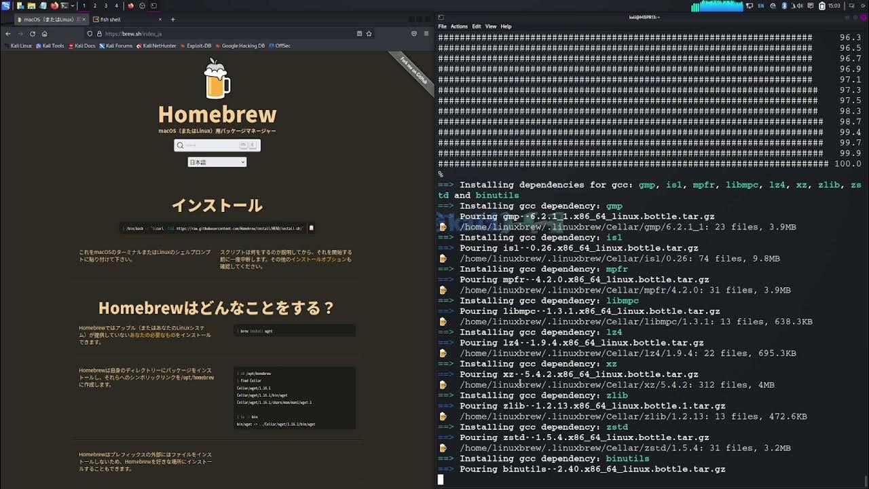The image size is (869, 489).
Task: Select the Firefox window button in panel taskbar
Action: [131, 5]
